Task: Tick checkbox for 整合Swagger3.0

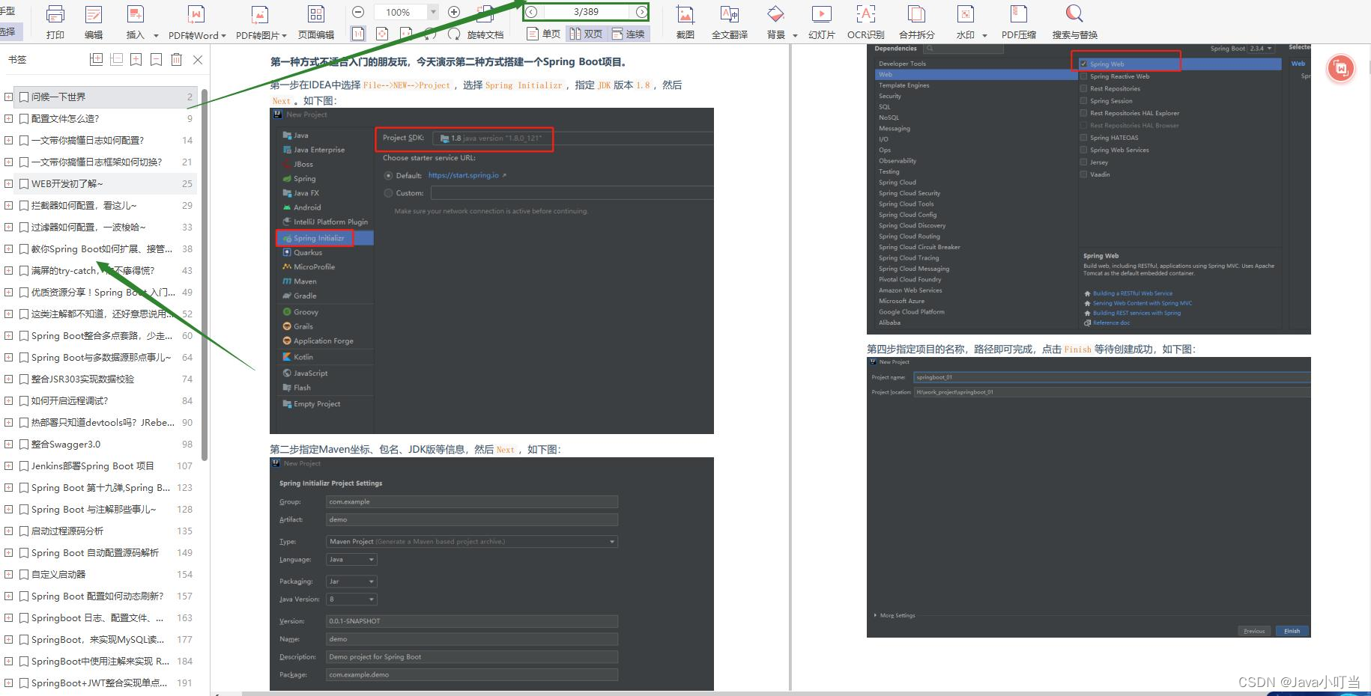Action: [x=25, y=444]
